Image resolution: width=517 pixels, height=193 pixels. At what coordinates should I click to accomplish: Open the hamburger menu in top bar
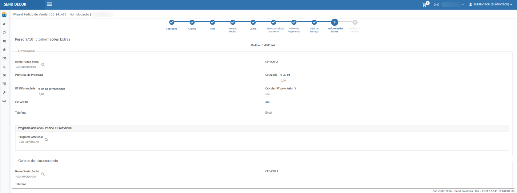pyautogui.click(x=50, y=4)
